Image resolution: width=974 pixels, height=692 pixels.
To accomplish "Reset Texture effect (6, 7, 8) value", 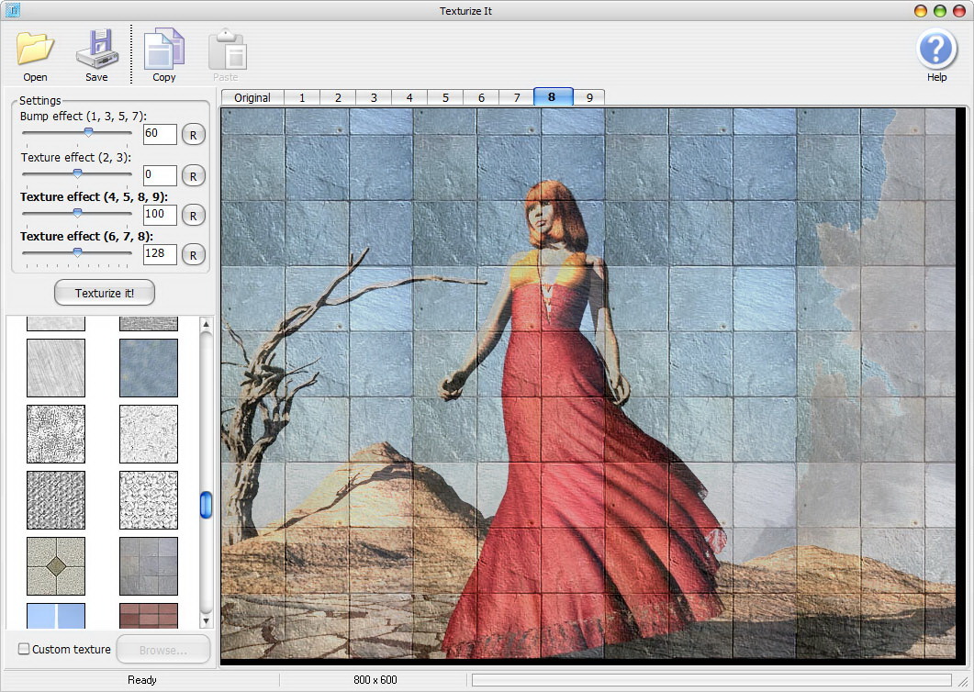I will pos(193,255).
